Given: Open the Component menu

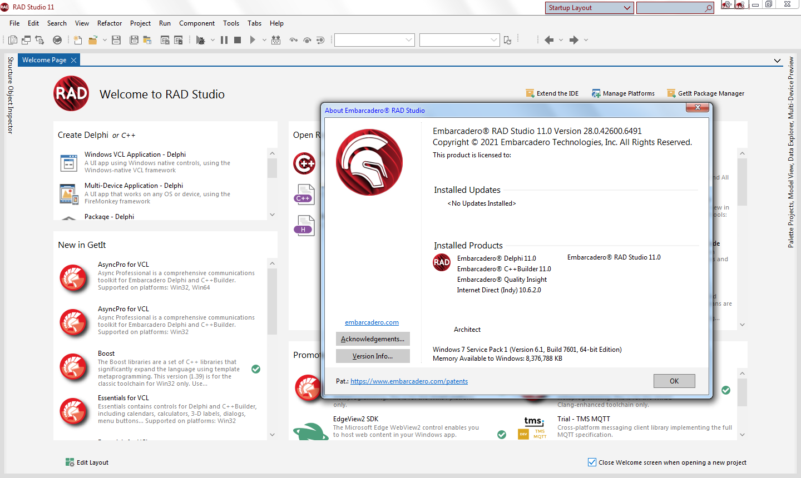Looking at the screenshot, I should point(197,23).
